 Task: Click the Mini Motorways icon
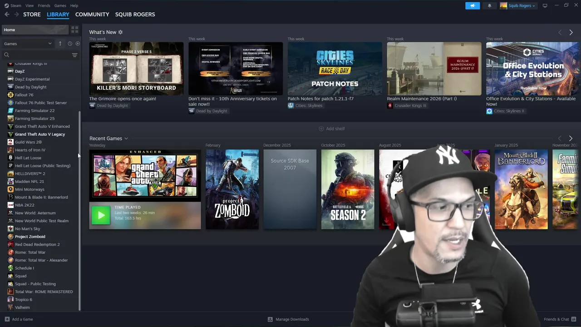(10, 189)
